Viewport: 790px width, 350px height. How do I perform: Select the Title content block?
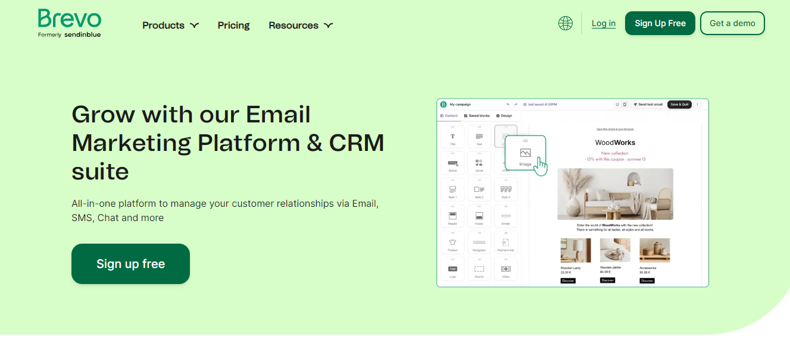(452, 136)
